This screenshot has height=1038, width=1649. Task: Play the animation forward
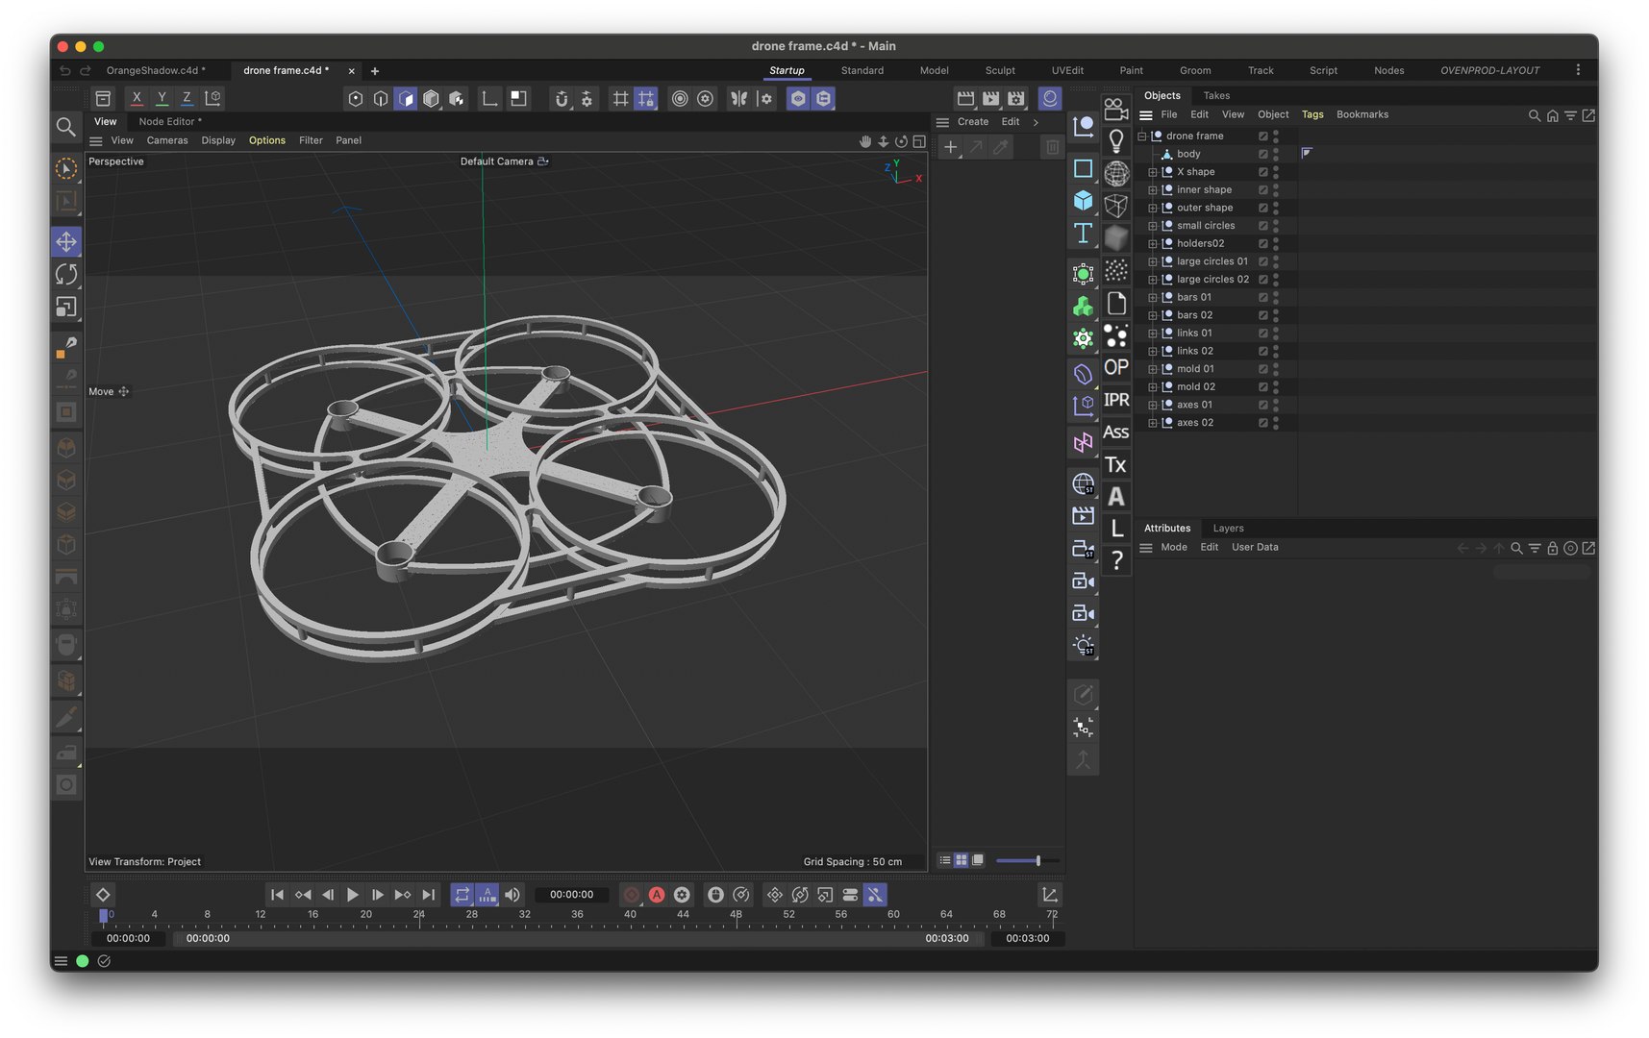click(x=353, y=895)
